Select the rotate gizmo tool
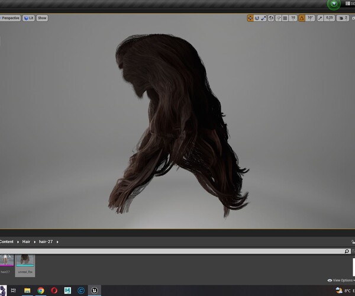355x296 pixels. click(x=257, y=18)
